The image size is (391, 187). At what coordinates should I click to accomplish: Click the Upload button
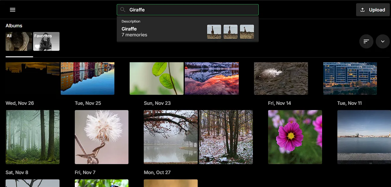[x=373, y=9]
